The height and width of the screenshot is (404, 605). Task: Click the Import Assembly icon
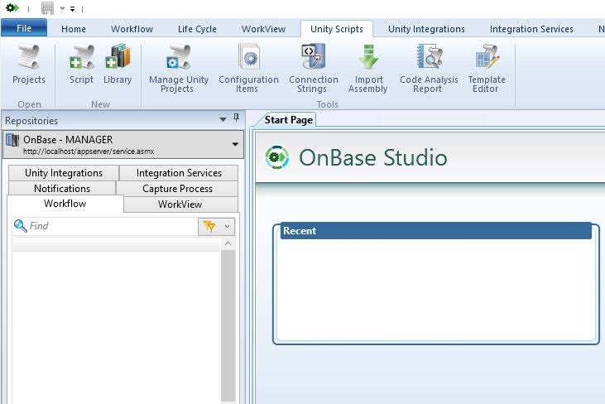(368, 57)
